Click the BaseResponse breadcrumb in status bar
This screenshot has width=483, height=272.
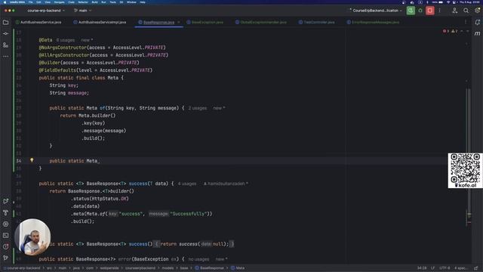210,268
